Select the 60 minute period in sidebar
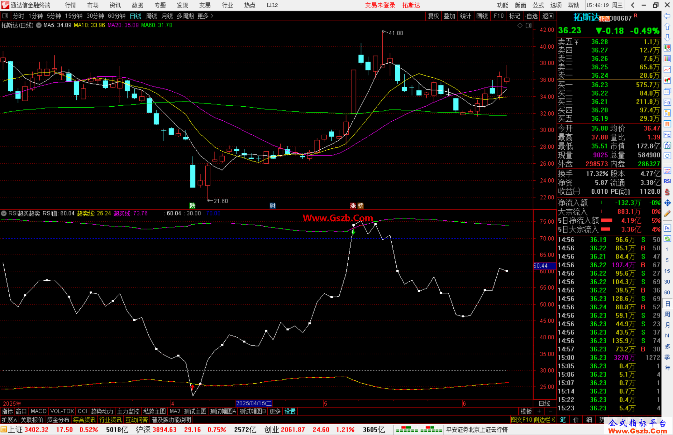Image resolution: width=673 pixels, height=435 pixels. 667,292
